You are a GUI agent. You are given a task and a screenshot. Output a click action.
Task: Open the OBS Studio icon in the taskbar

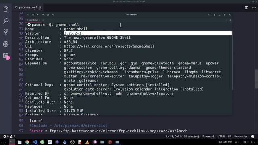click(x=72, y=142)
